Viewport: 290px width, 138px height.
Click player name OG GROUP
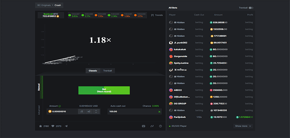180,103
